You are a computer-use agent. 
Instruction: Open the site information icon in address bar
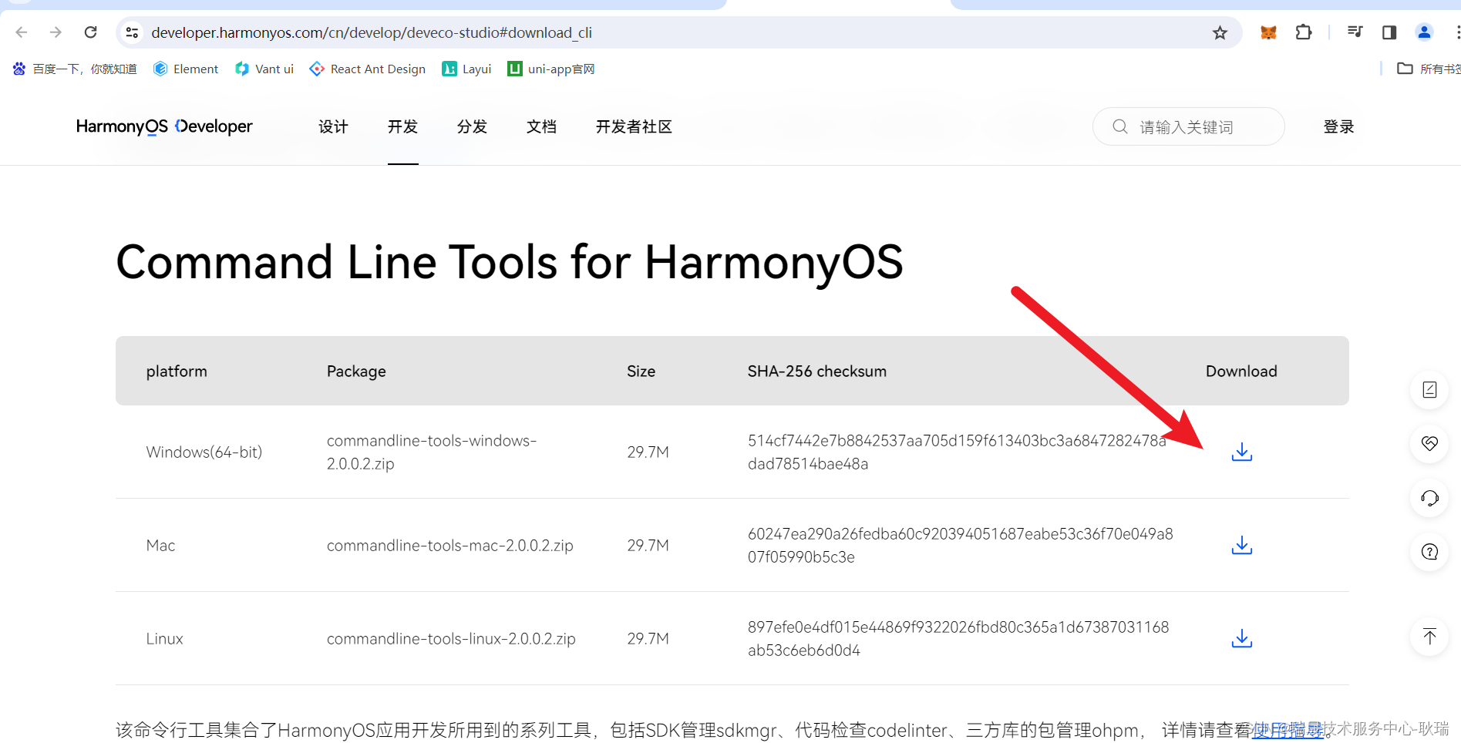(x=132, y=32)
